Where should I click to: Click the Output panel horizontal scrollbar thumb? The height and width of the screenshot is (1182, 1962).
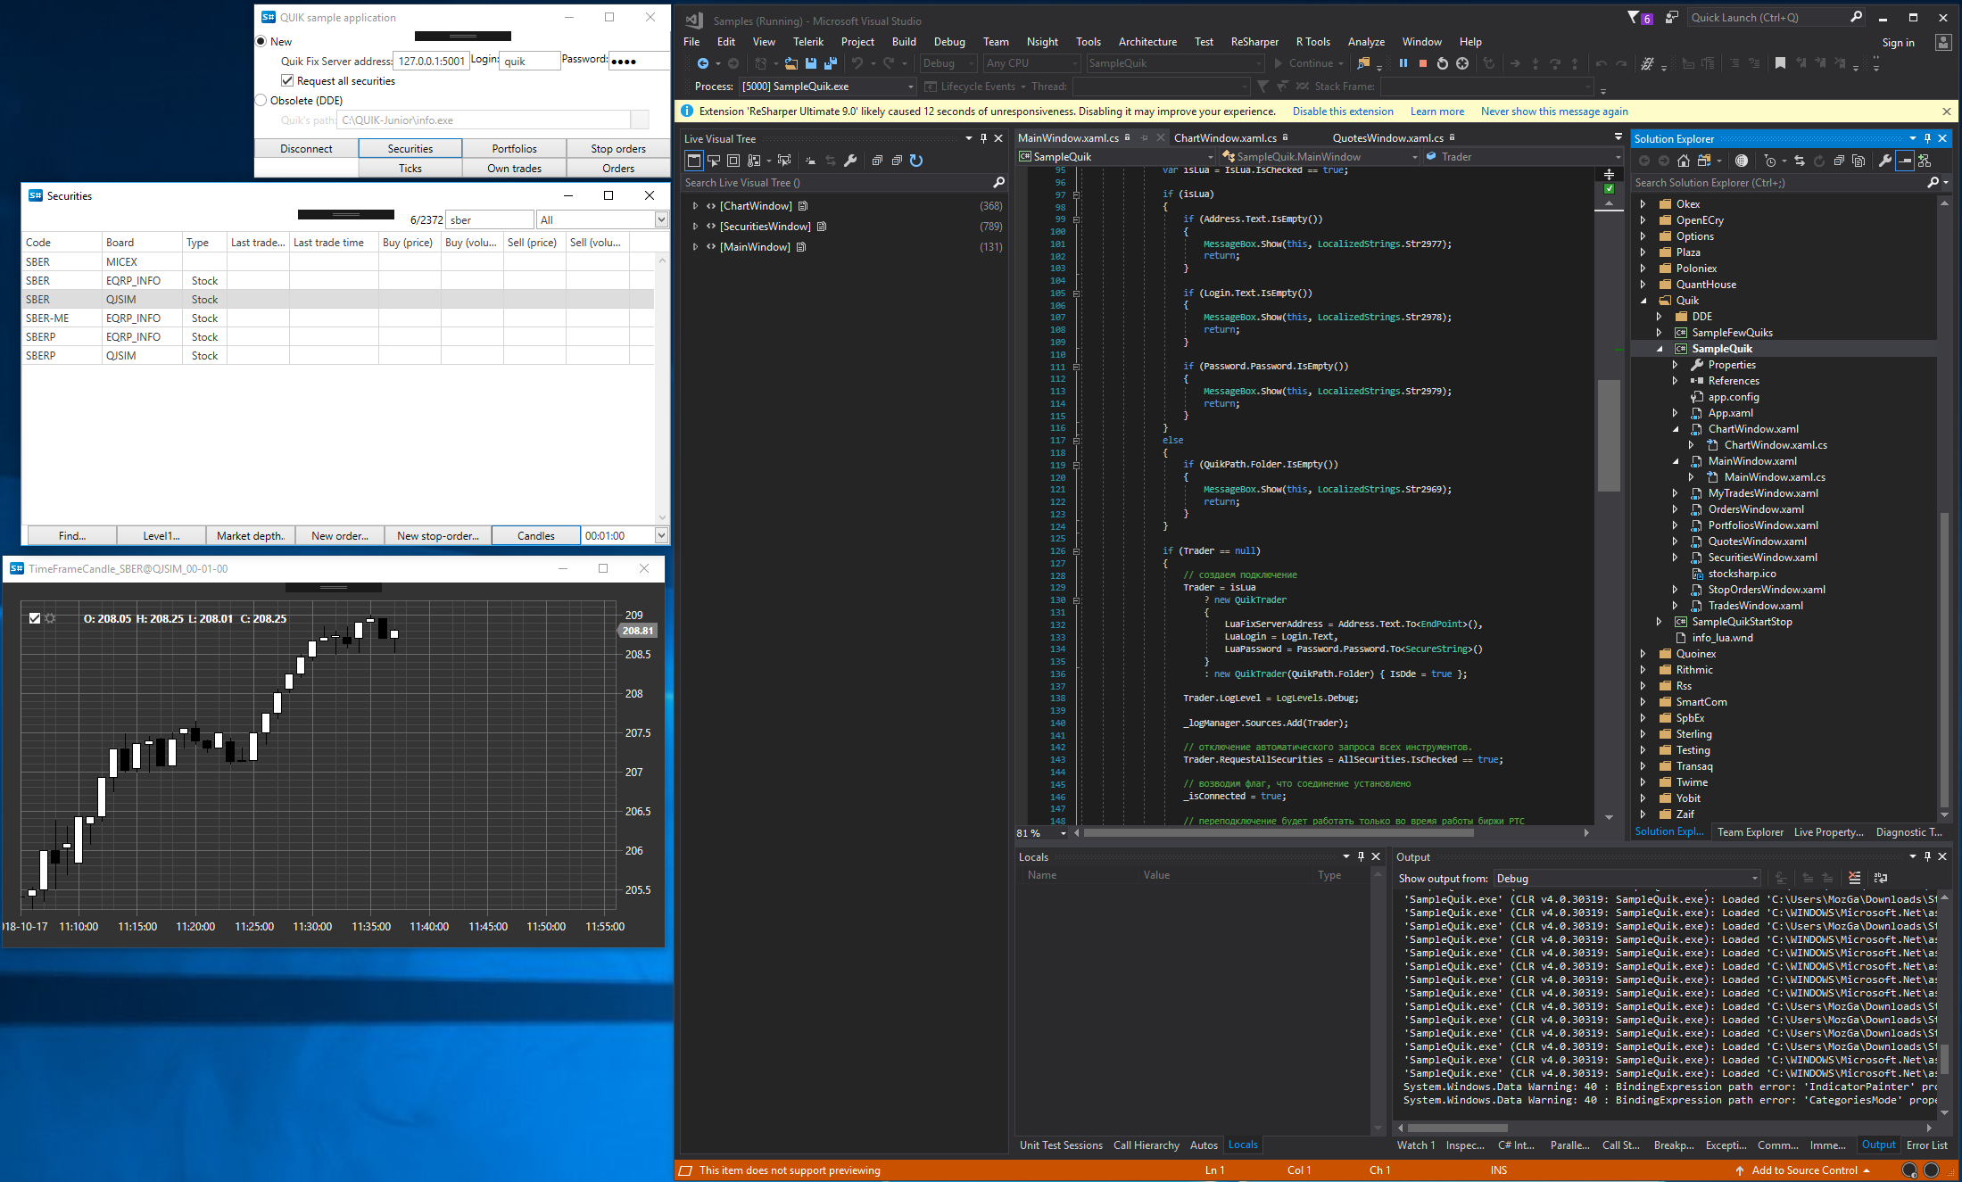[x=1458, y=1128]
